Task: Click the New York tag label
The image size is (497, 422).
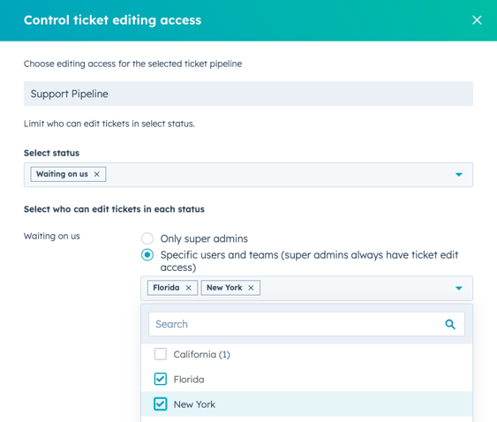Action: [224, 288]
